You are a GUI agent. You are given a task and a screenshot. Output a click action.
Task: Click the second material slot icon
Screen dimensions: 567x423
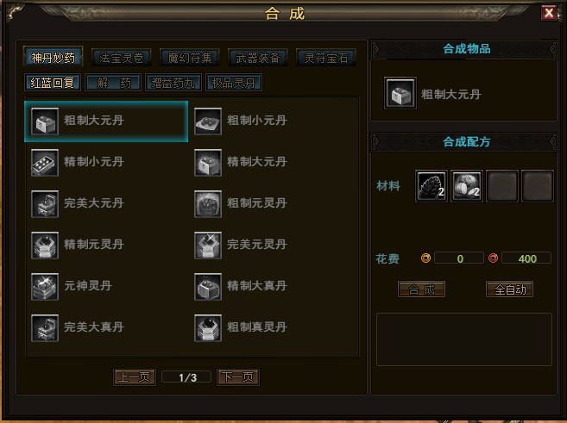pos(467,186)
